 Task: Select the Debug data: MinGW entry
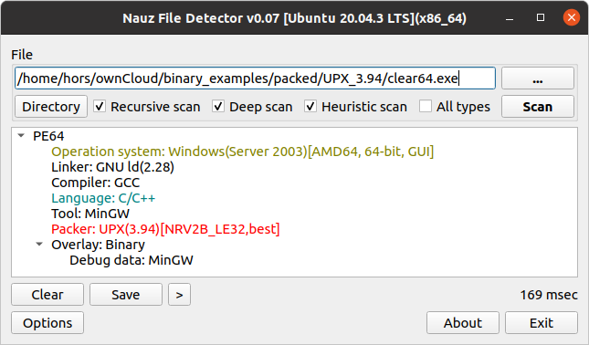pos(131,260)
